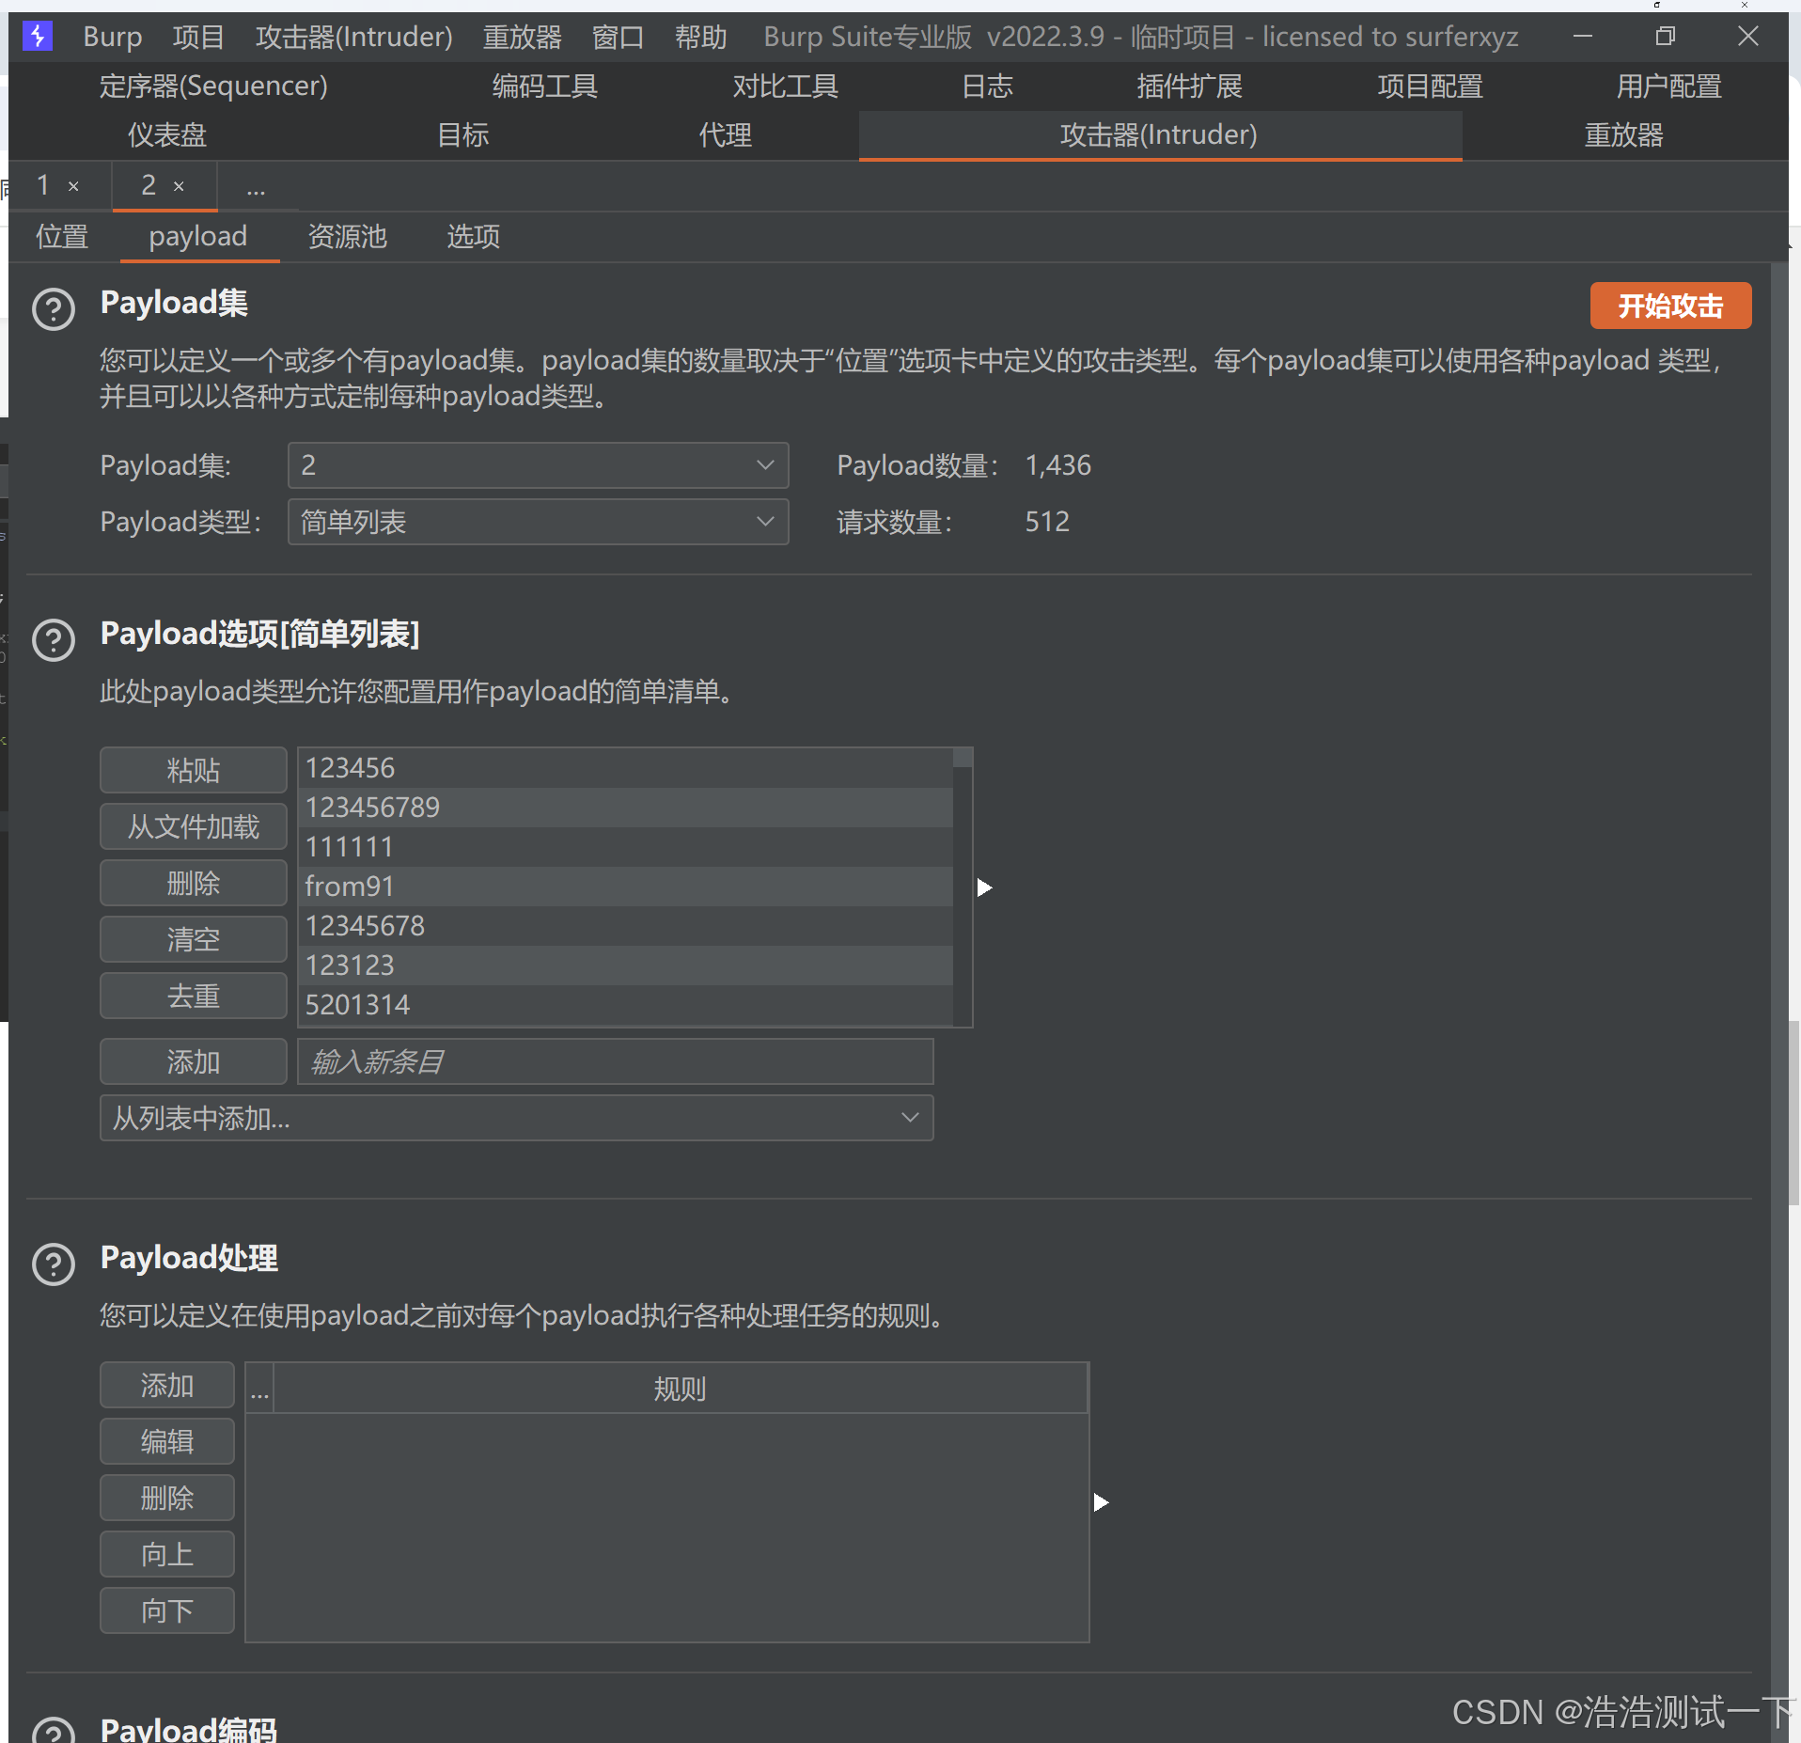This screenshot has width=1801, height=1743.
Task: Click the 规则 column header
Action: point(681,1389)
